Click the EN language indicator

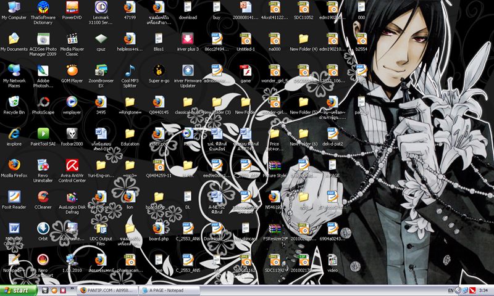[x=451, y=290]
